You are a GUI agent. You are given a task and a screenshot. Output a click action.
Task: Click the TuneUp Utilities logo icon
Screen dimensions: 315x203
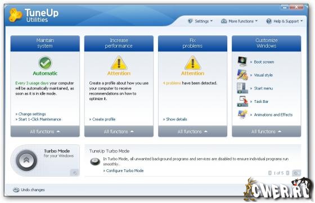coord(15,15)
